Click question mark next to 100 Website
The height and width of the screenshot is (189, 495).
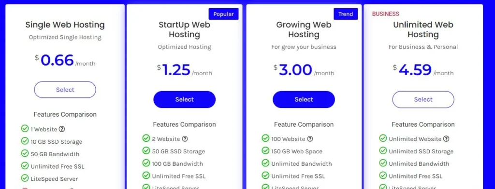310,138
